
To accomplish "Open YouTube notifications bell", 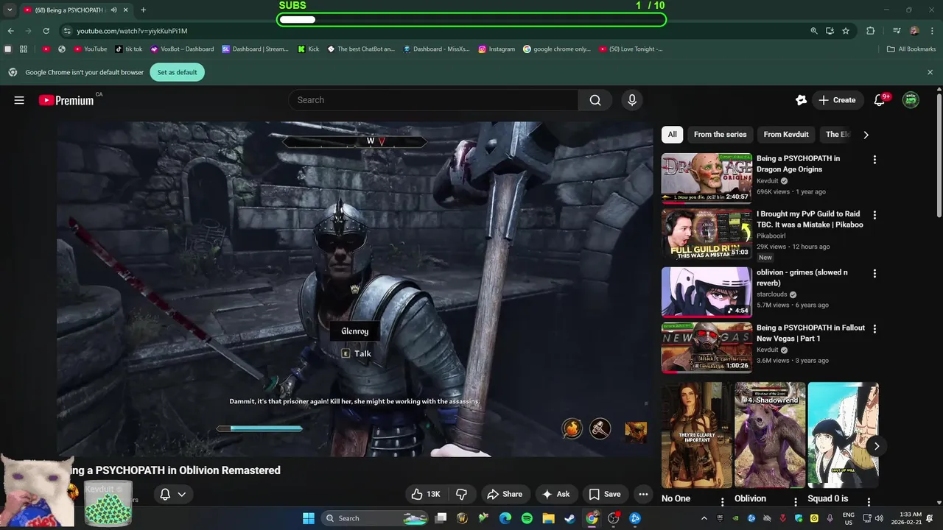I will pyautogui.click(x=879, y=100).
